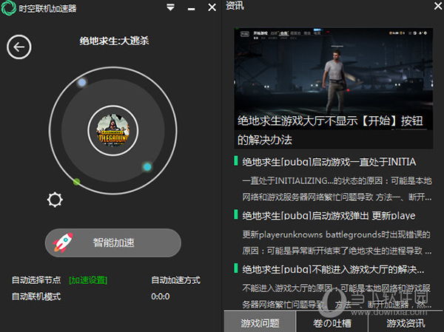The width and height of the screenshot is (444, 332).
Task: Start 智能加速 smart acceleration
Action: (113, 243)
